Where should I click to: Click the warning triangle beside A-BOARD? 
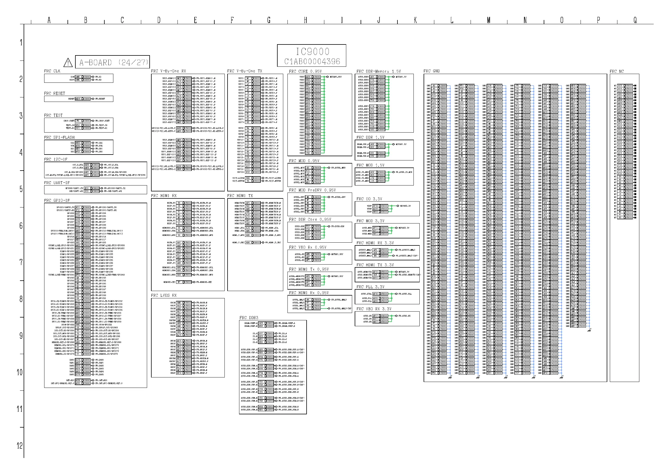click(x=68, y=62)
